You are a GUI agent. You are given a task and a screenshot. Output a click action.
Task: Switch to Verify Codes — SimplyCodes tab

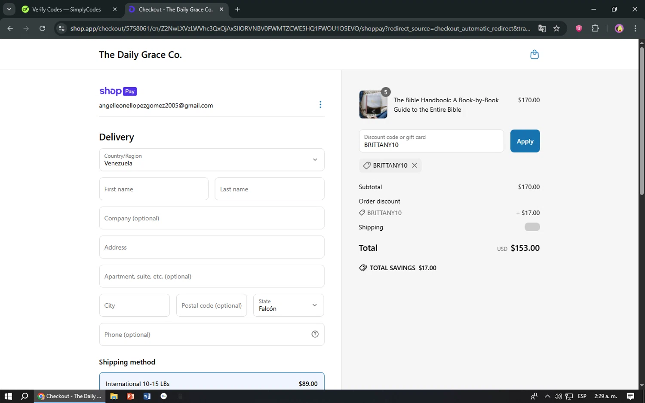point(70,9)
